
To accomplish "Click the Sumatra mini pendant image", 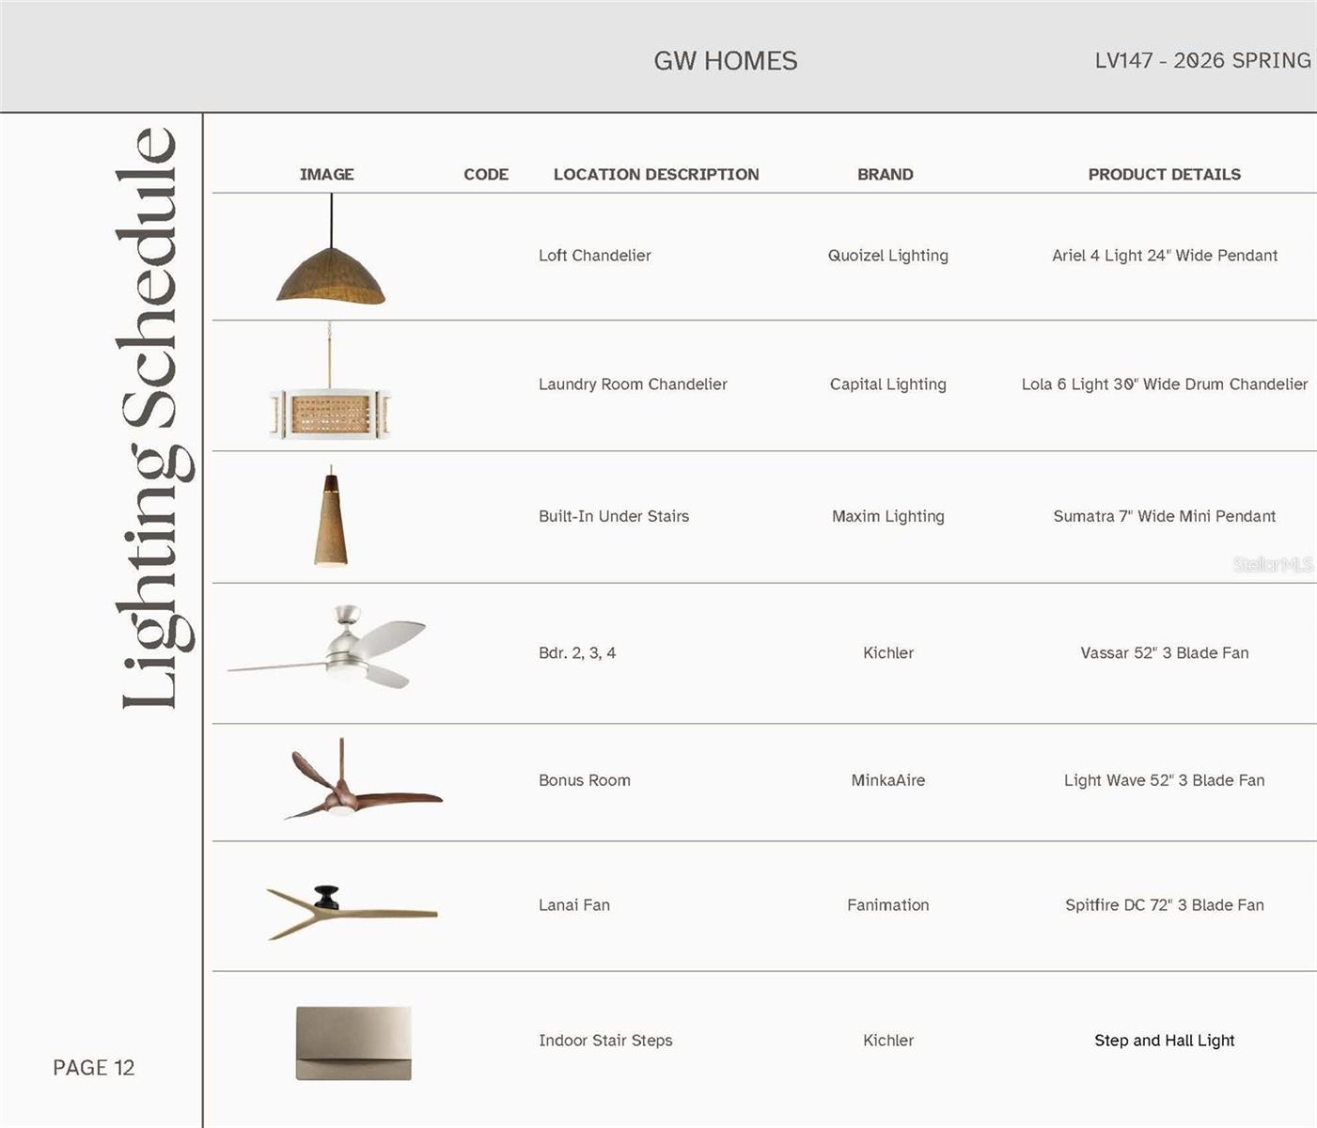I will click(x=330, y=525).
